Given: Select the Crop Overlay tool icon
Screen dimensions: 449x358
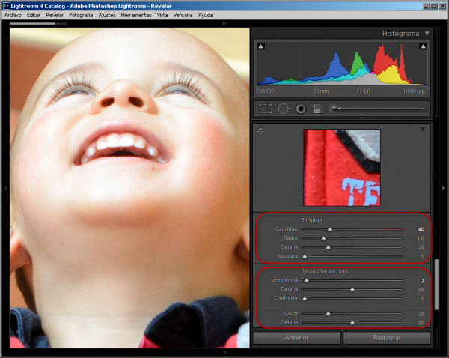Looking at the screenshot, I should [x=266, y=109].
